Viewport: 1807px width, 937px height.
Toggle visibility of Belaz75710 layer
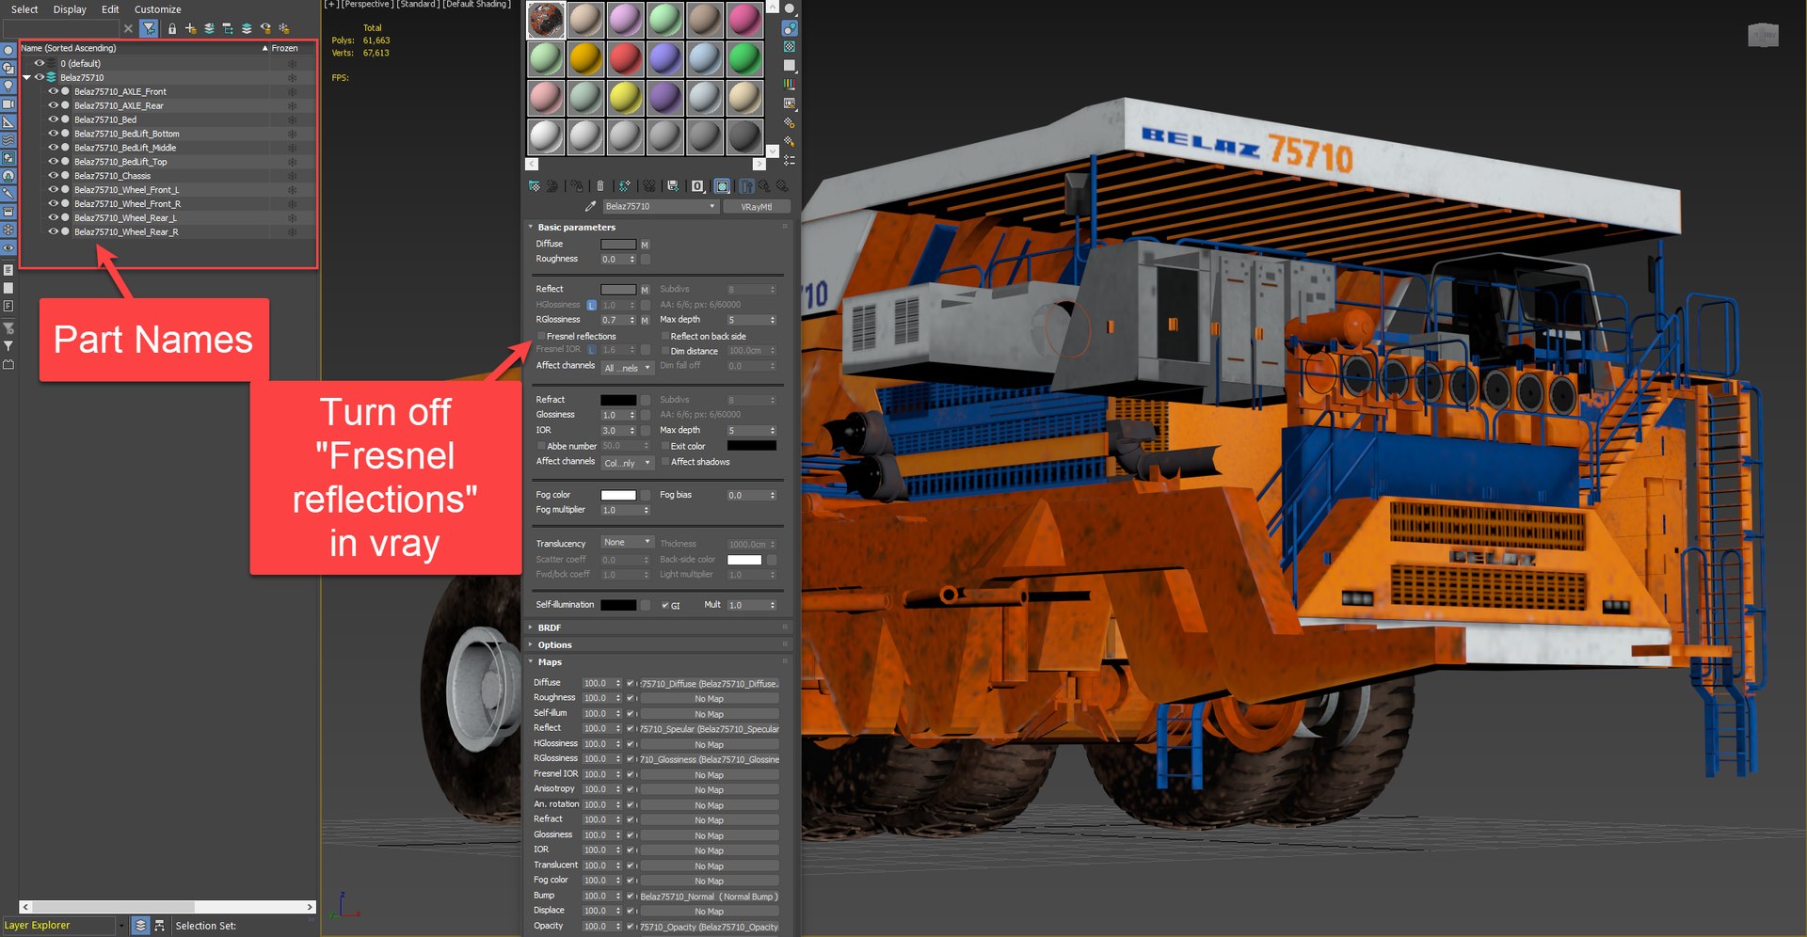pos(40,77)
